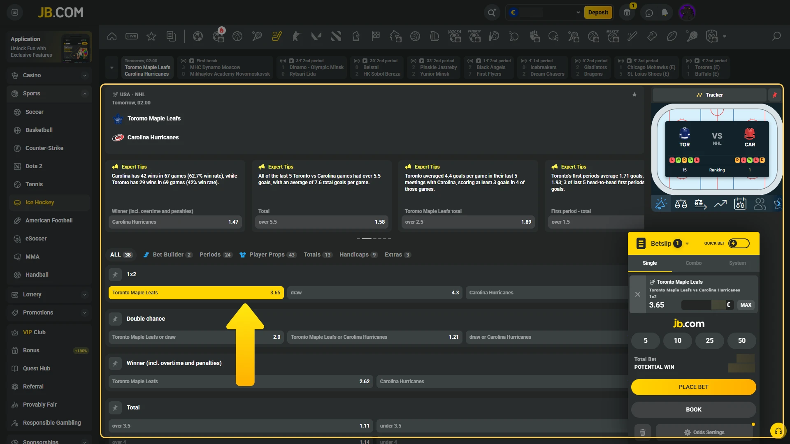
Task: Open the Application promo banner
Action: pos(49,47)
